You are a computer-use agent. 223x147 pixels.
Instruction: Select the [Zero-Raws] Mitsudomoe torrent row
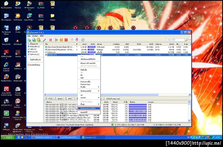point(118,49)
